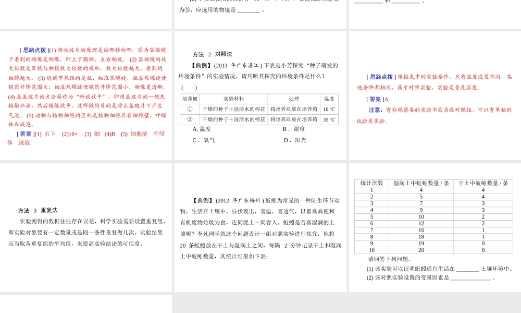Click the blank after 变量因素是 in question (2)
Viewport: 521px width, 313px height.
point(470,278)
